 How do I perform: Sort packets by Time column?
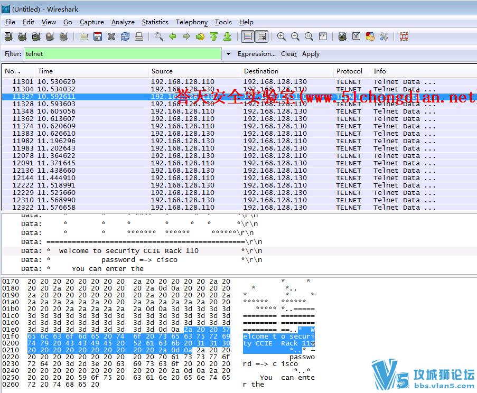92,71
